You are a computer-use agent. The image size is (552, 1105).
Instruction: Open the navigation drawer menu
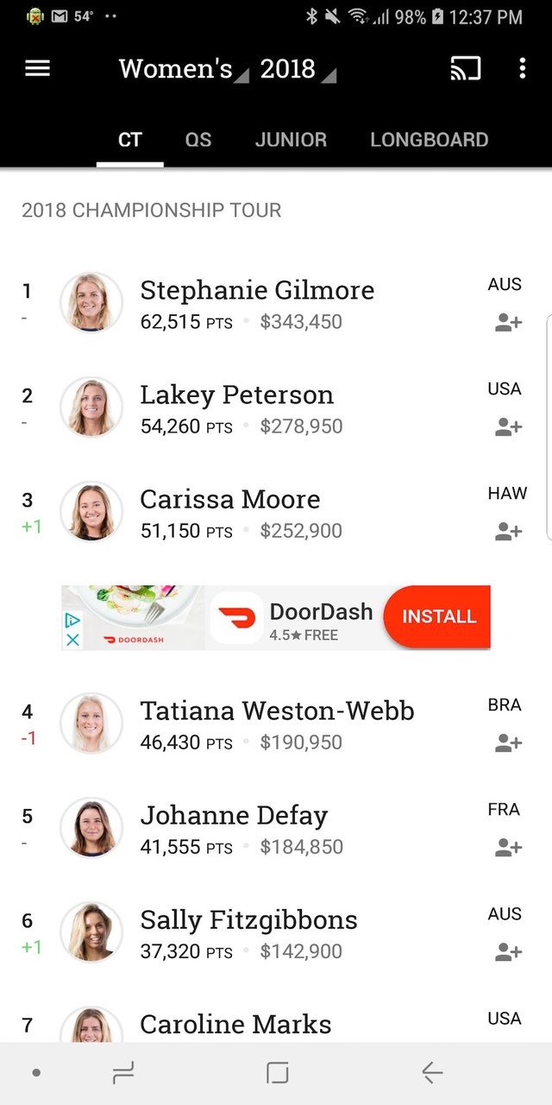pos(36,69)
